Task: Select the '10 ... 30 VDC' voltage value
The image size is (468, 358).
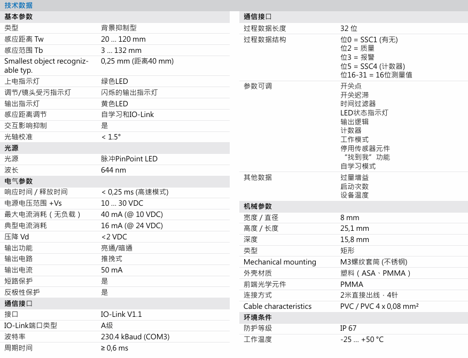Action: (x=122, y=204)
